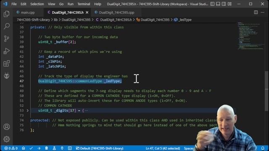
Task: Click the PlatformIO Home status bar icon
Action: (x=24, y=148)
